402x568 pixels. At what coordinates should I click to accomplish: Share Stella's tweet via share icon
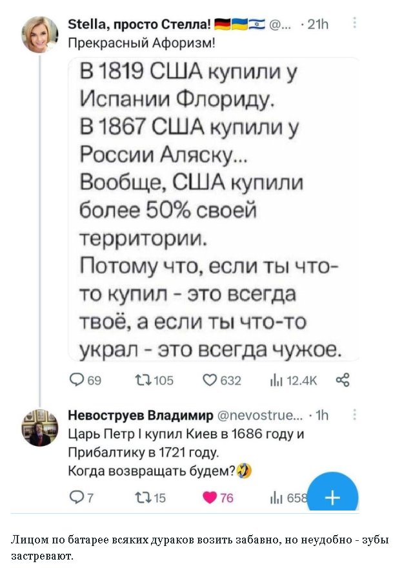click(343, 381)
